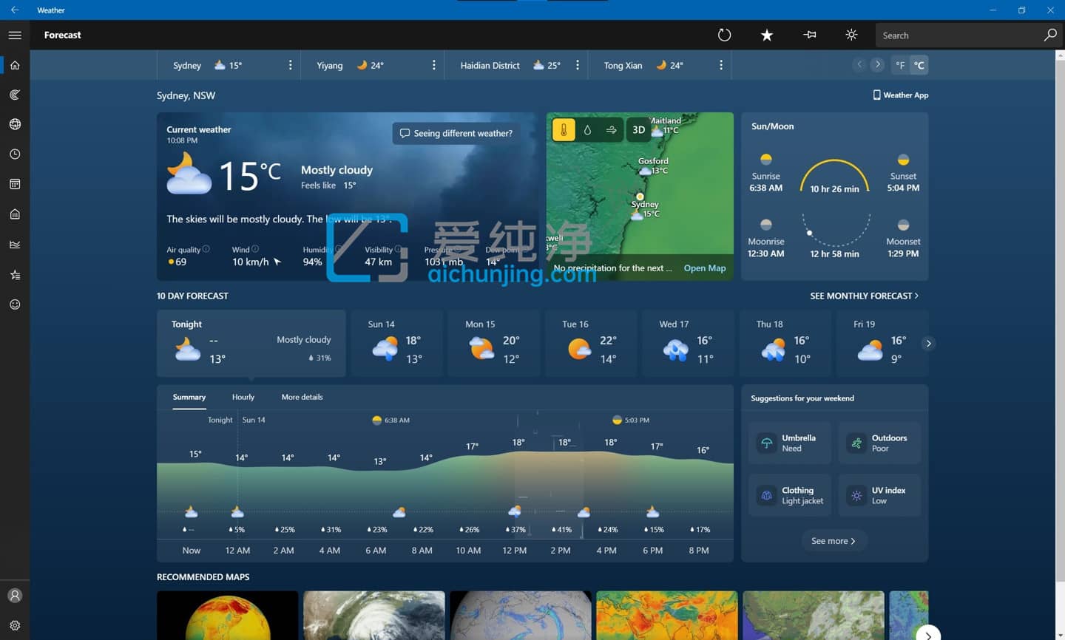1065x640 pixels.
Task: Switch units to Fahrenheit
Action: click(900, 65)
